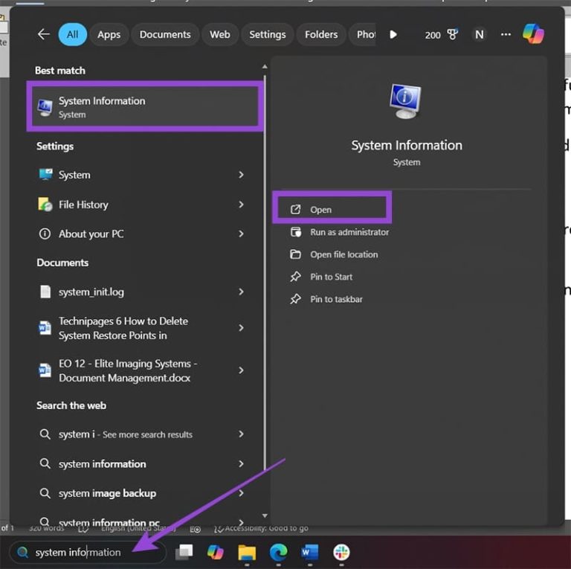The image size is (571, 569).
Task: Expand the About your PC chevron
Action: (241, 234)
